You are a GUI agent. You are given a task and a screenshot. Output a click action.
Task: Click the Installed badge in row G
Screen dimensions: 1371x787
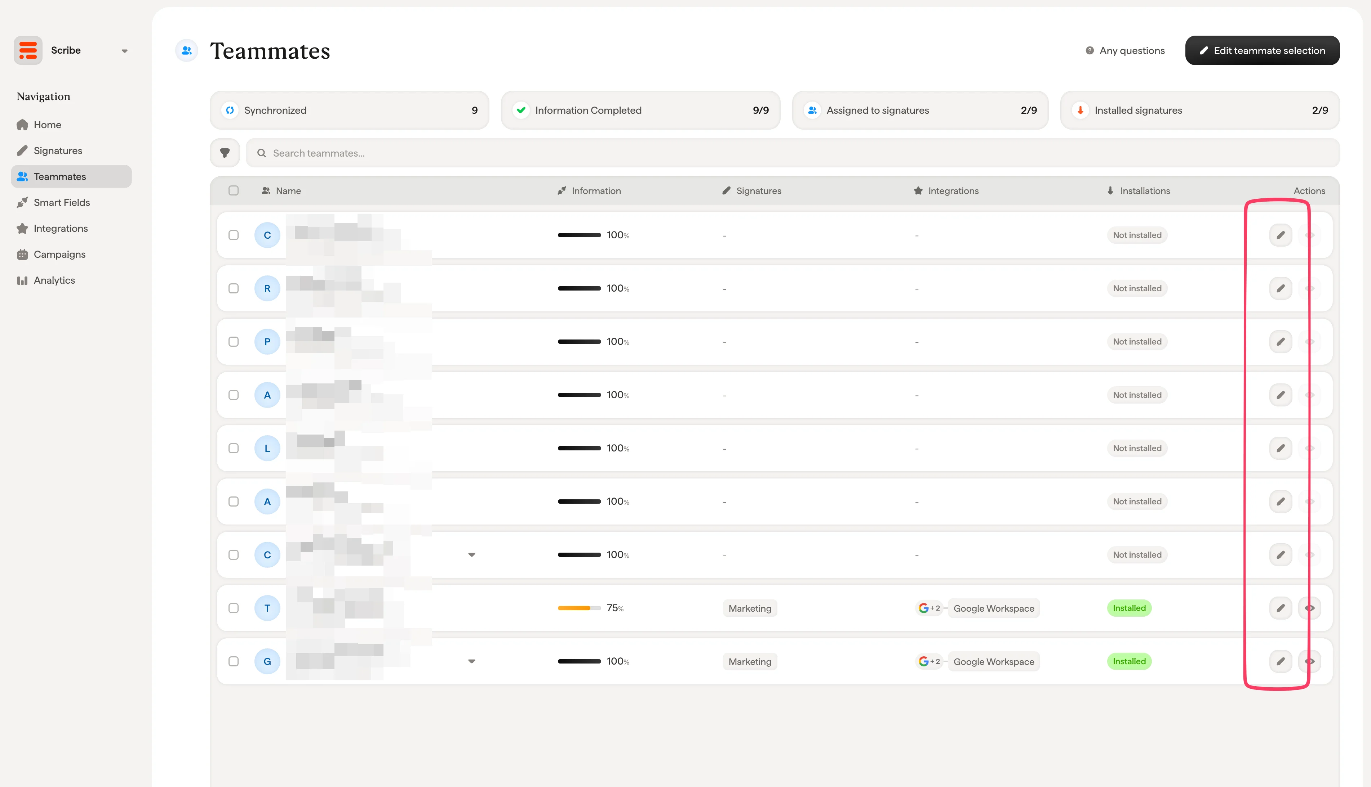[1129, 662]
